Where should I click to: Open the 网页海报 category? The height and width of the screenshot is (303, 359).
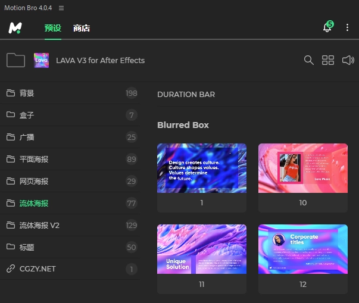click(x=70, y=181)
